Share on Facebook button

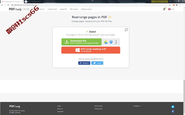point(84,63)
